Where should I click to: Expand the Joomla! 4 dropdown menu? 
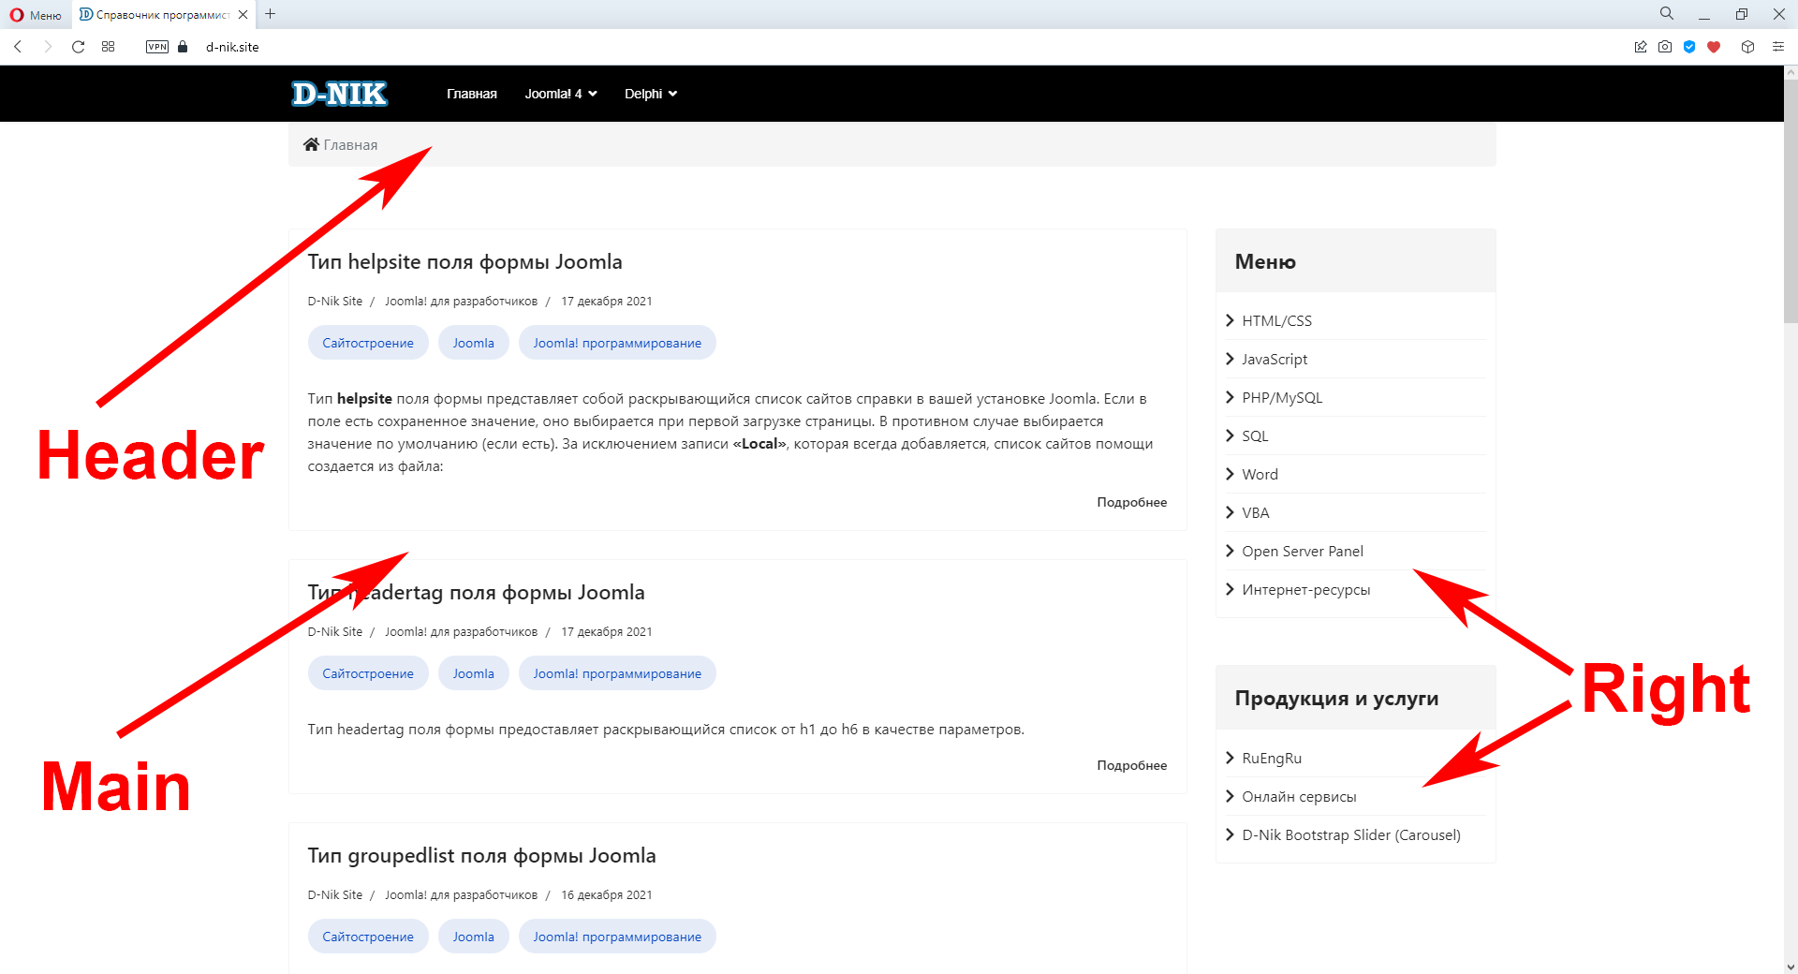(x=561, y=94)
